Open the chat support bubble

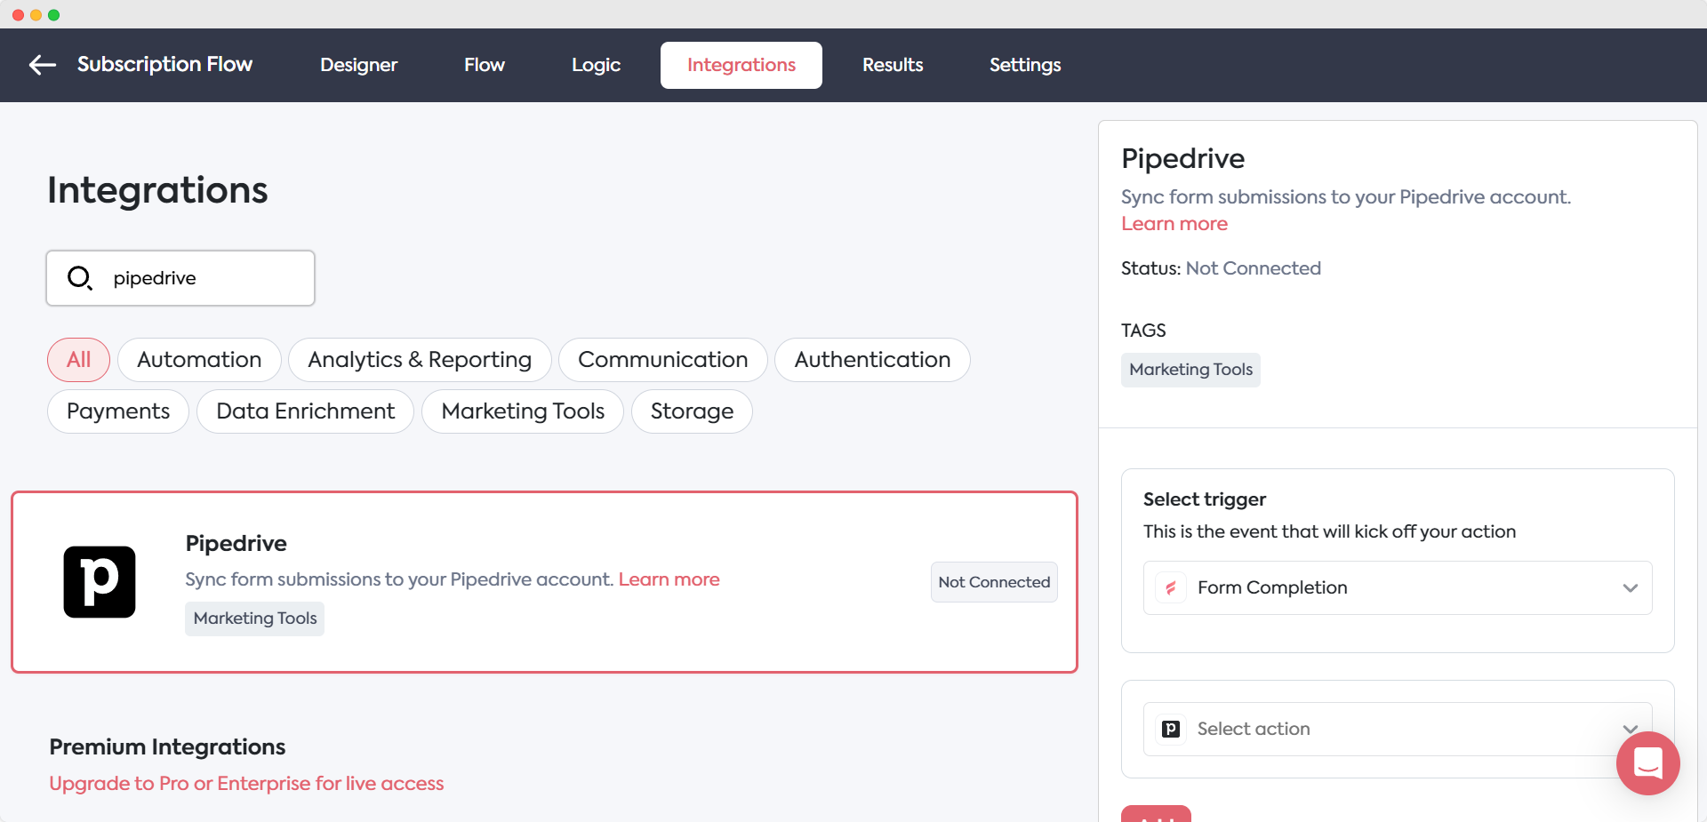coord(1647,763)
